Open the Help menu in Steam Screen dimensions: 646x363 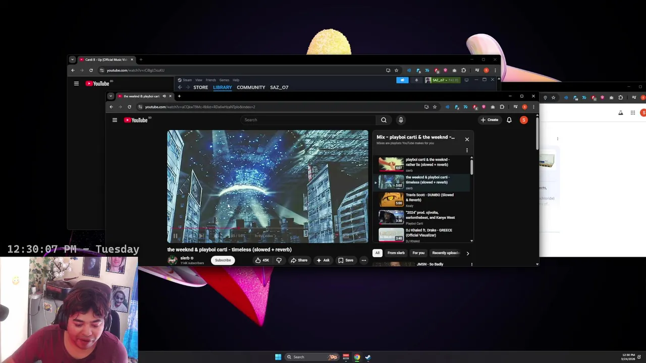pyautogui.click(x=236, y=80)
